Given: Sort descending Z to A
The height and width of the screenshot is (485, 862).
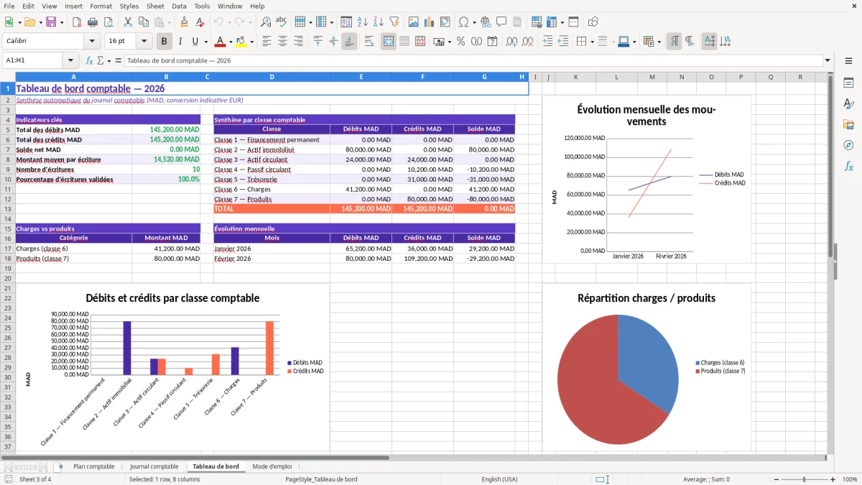Looking at the screenshot, I should (379, 22).
